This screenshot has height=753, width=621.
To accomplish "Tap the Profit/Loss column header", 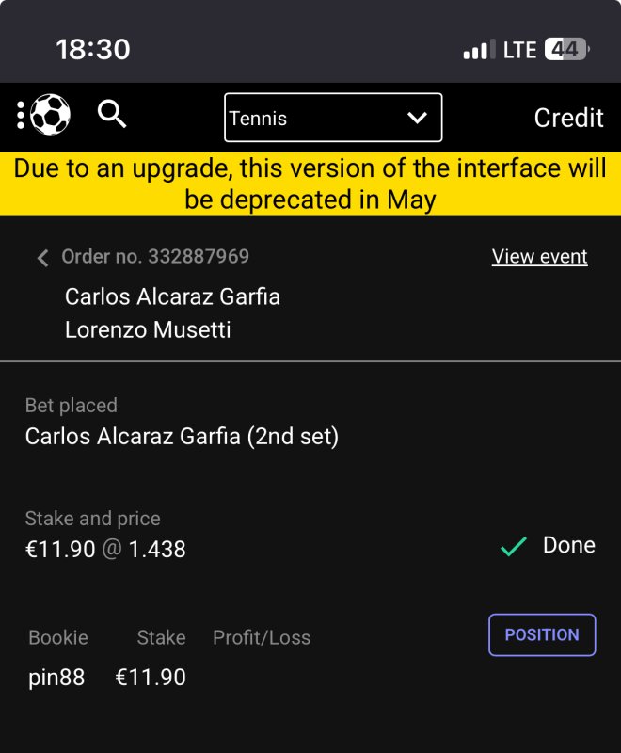I will click(262, 637).
